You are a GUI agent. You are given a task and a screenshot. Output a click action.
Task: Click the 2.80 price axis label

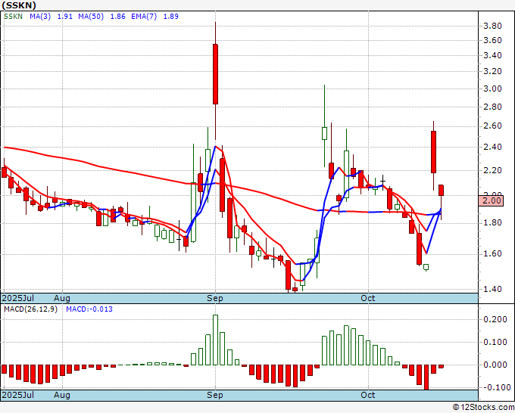point(492,107)
